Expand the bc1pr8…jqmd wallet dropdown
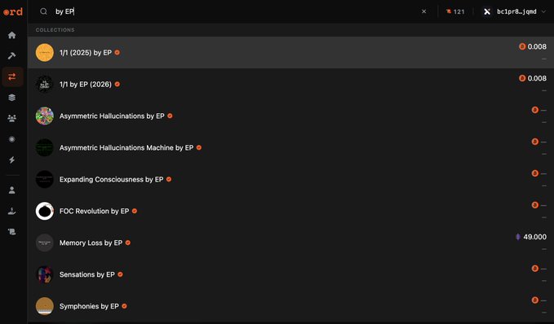The width and height of the screenshot is (554, 324). pos(515,11)
